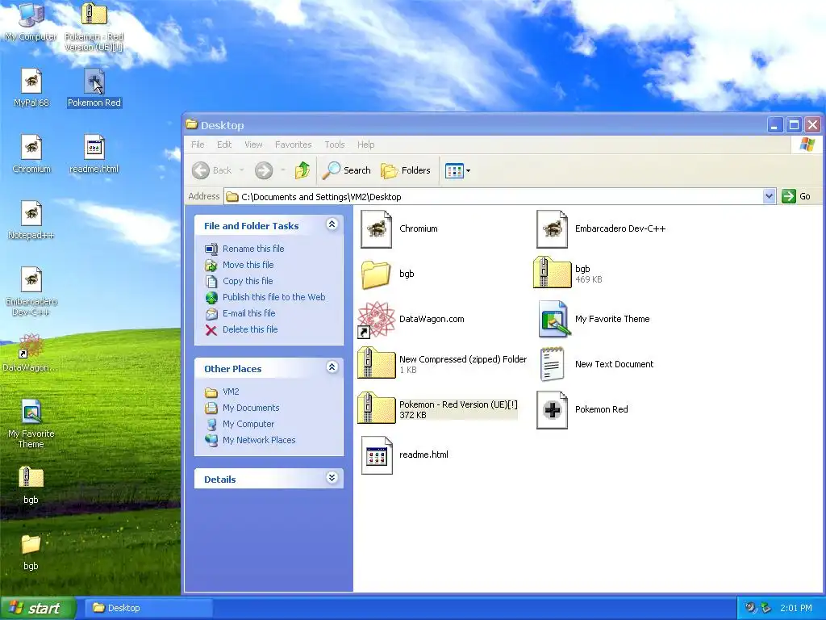Select New Text Document file
Viewport: 826px width, 620px height.
point(596,364)
